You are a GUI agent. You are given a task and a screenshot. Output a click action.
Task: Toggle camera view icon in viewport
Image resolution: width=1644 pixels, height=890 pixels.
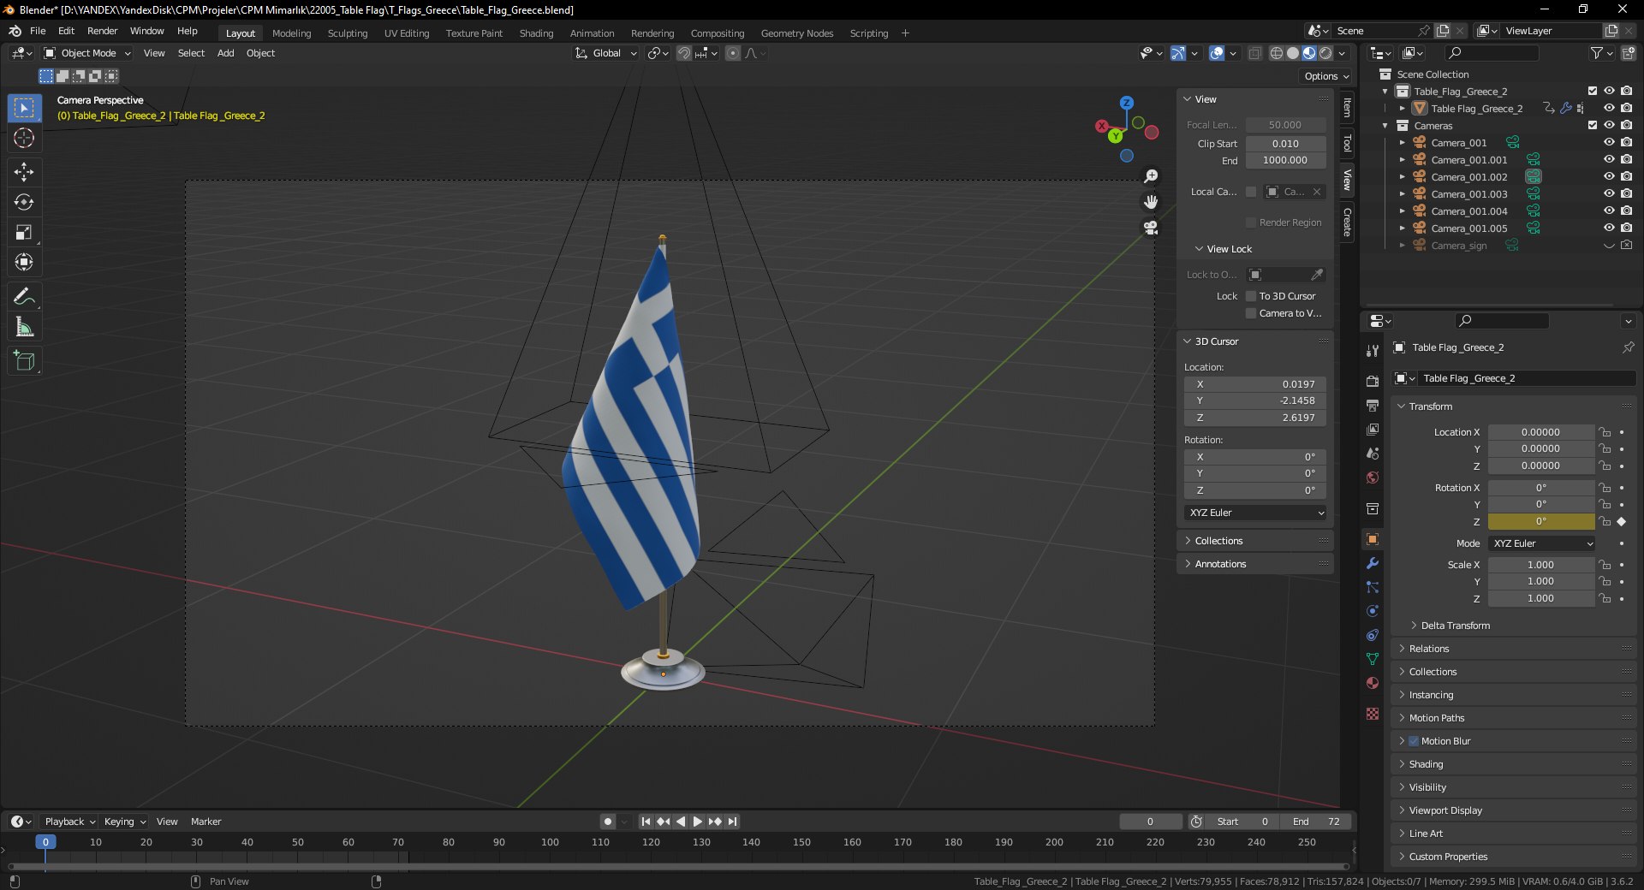pyautogui.click(x=1151, y=228)
